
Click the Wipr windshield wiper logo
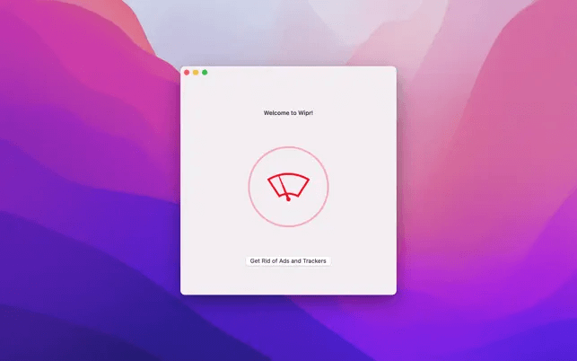[x=288, y=187]
